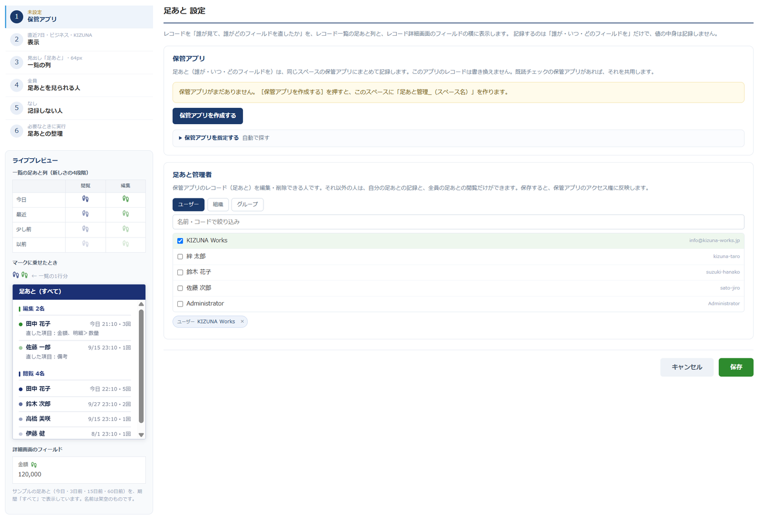Click the 最近 row 閲覧 footprint icon
This screenshot has height=520, width=759.
tap(85, 214)
